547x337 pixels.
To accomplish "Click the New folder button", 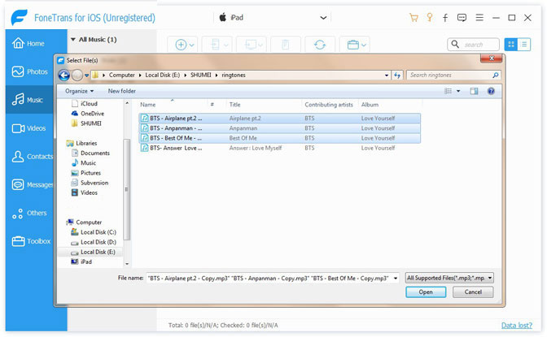I will [x=122, y=91].
